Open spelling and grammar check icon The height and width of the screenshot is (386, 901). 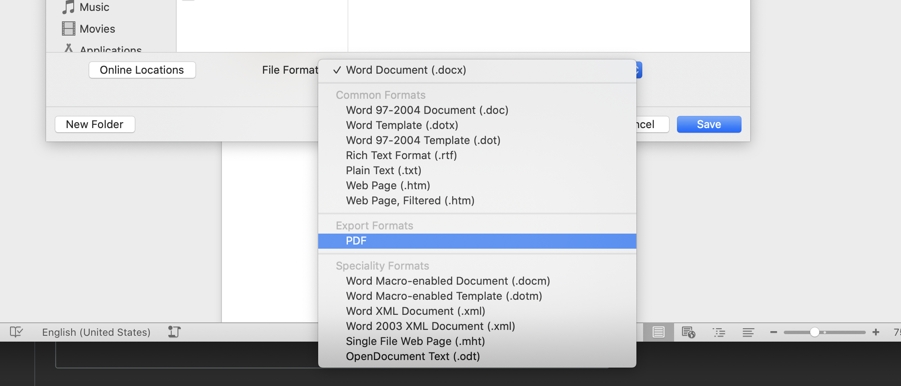[x=16, y=332]
